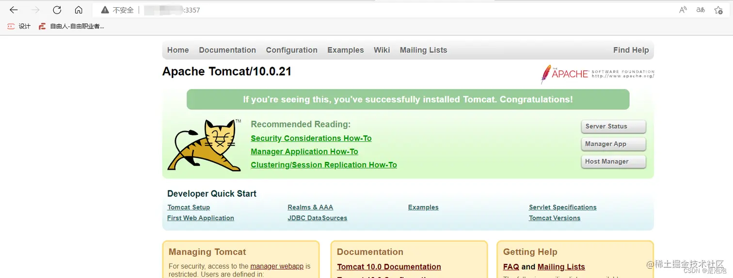This screenshot has width=733, height=278.
Task: Open the Wiki nav item
Action: [x=382, y=50]
